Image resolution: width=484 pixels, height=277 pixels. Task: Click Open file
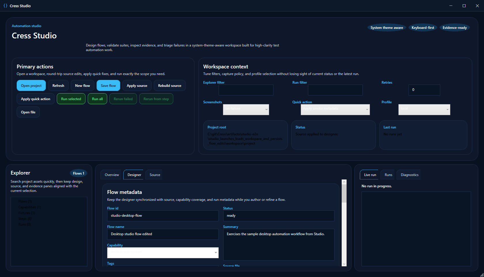[x=28, y=112]
